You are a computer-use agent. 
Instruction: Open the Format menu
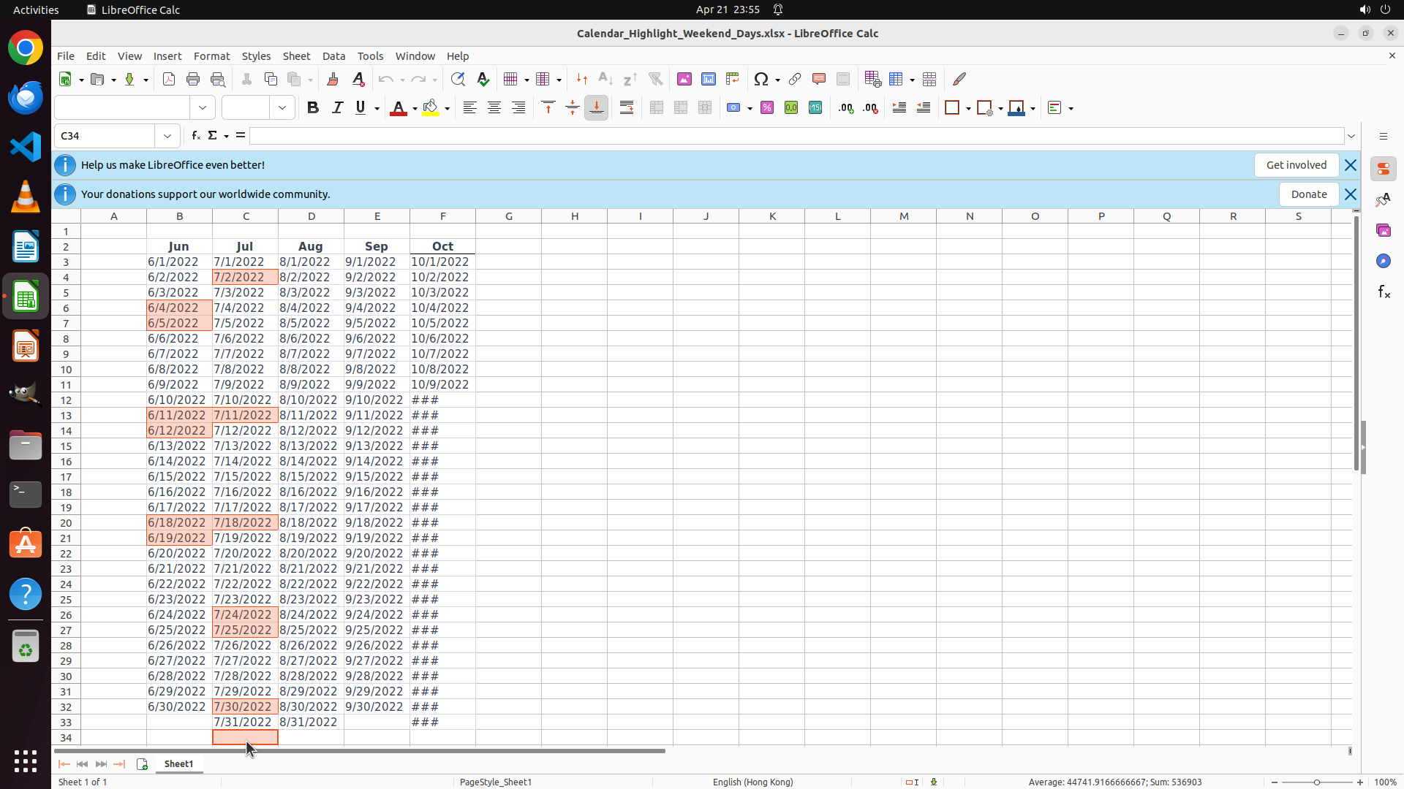point(211,56)
